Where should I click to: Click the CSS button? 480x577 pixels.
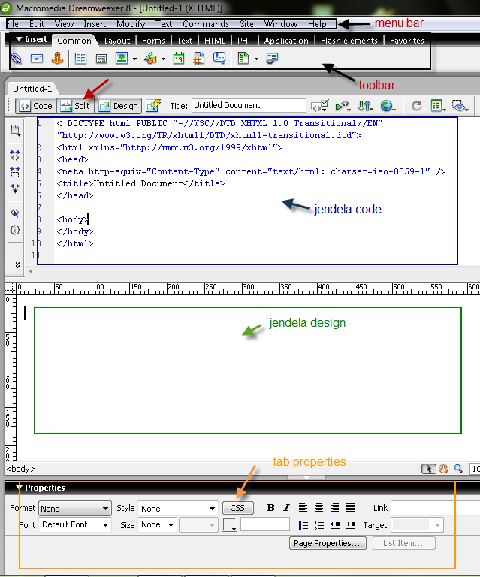[237, 508]
